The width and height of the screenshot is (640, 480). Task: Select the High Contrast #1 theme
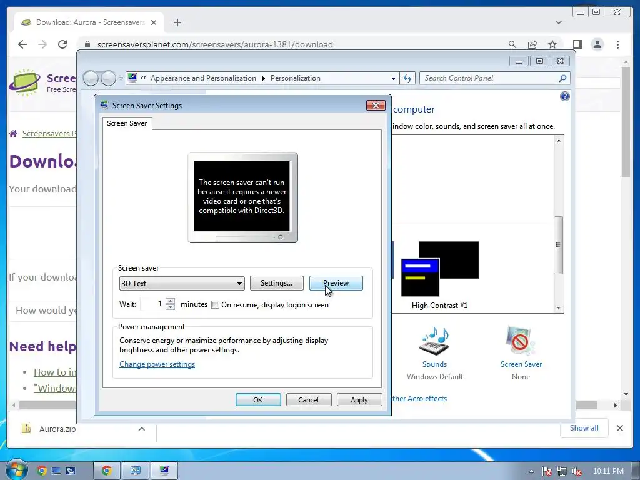tap(439, 276)
